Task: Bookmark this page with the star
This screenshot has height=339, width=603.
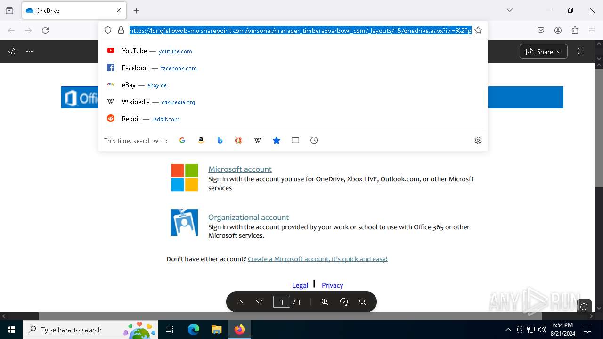Action: point(478,30)
